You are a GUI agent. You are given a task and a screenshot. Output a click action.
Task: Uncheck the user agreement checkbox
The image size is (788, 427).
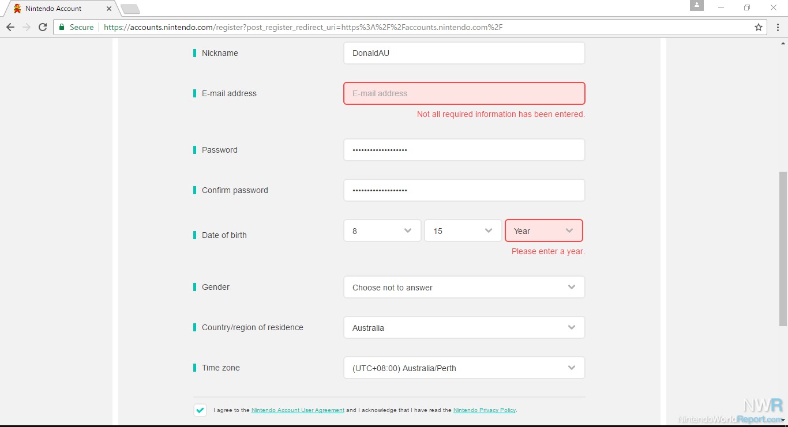[200, 410]
